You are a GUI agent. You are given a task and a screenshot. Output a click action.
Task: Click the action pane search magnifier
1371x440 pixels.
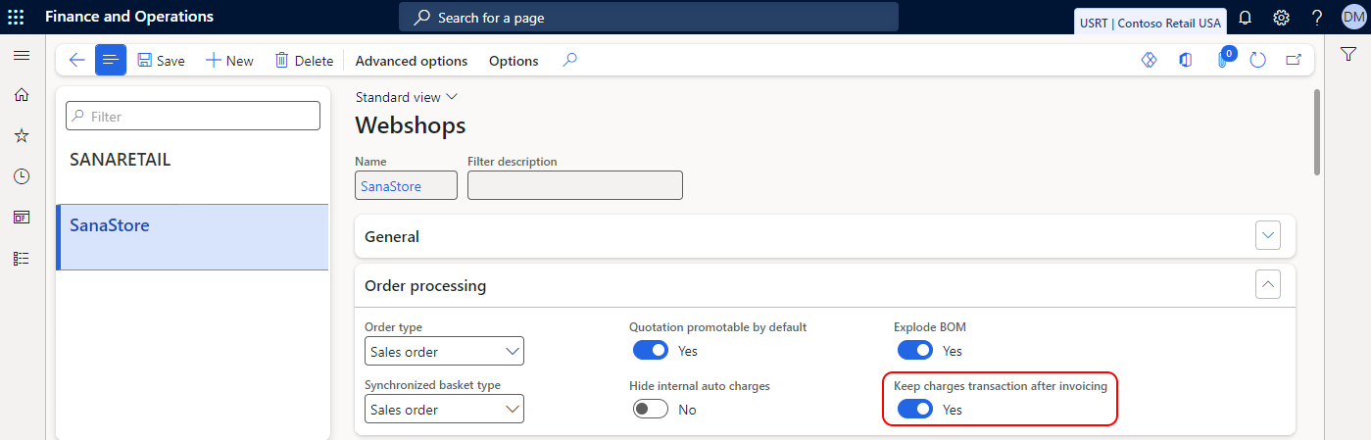tap(569, 60)
